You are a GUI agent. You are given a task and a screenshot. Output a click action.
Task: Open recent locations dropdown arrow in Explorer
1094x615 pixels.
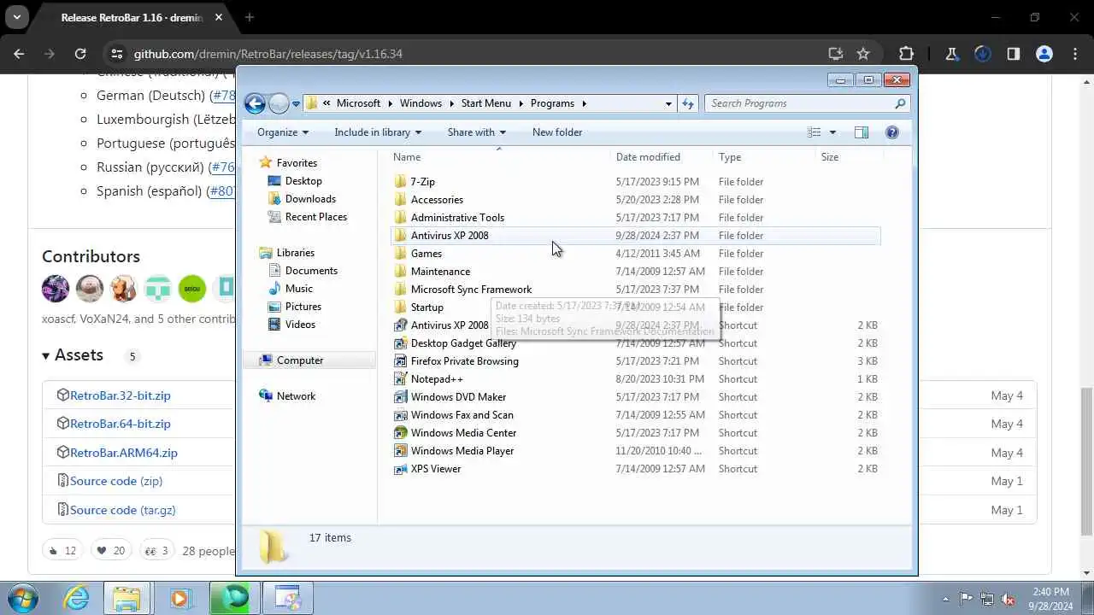pos(296,104)
